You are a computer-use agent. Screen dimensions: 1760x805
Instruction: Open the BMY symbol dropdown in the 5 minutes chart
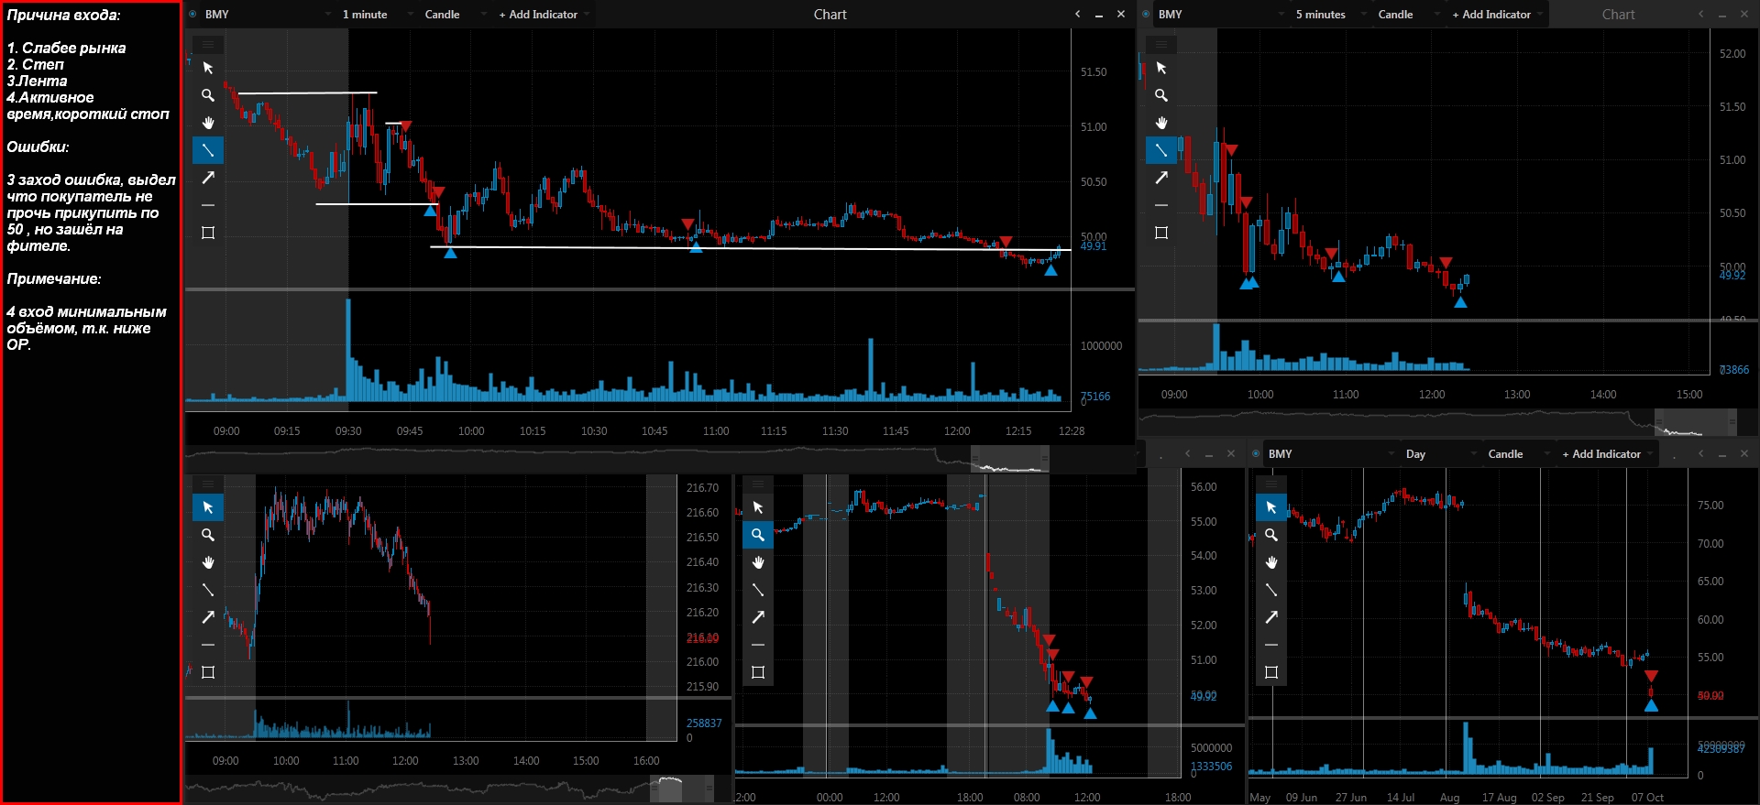pos(1220,15)
